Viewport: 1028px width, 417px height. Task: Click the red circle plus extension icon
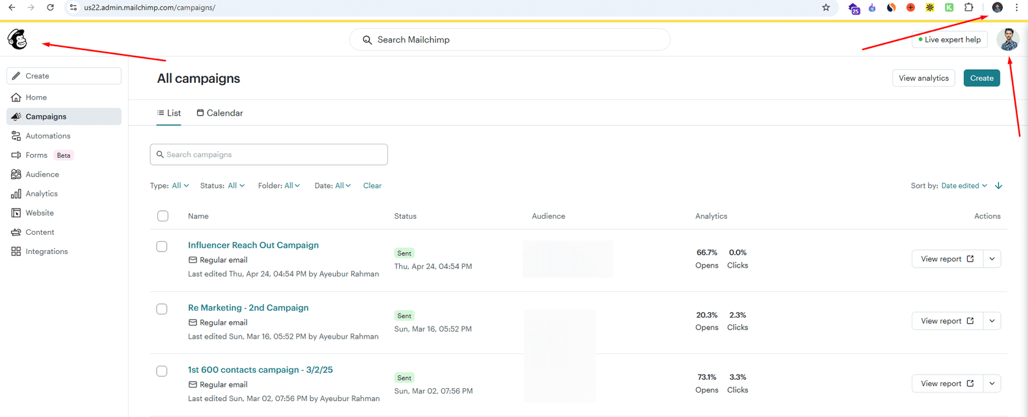[910, 8]
